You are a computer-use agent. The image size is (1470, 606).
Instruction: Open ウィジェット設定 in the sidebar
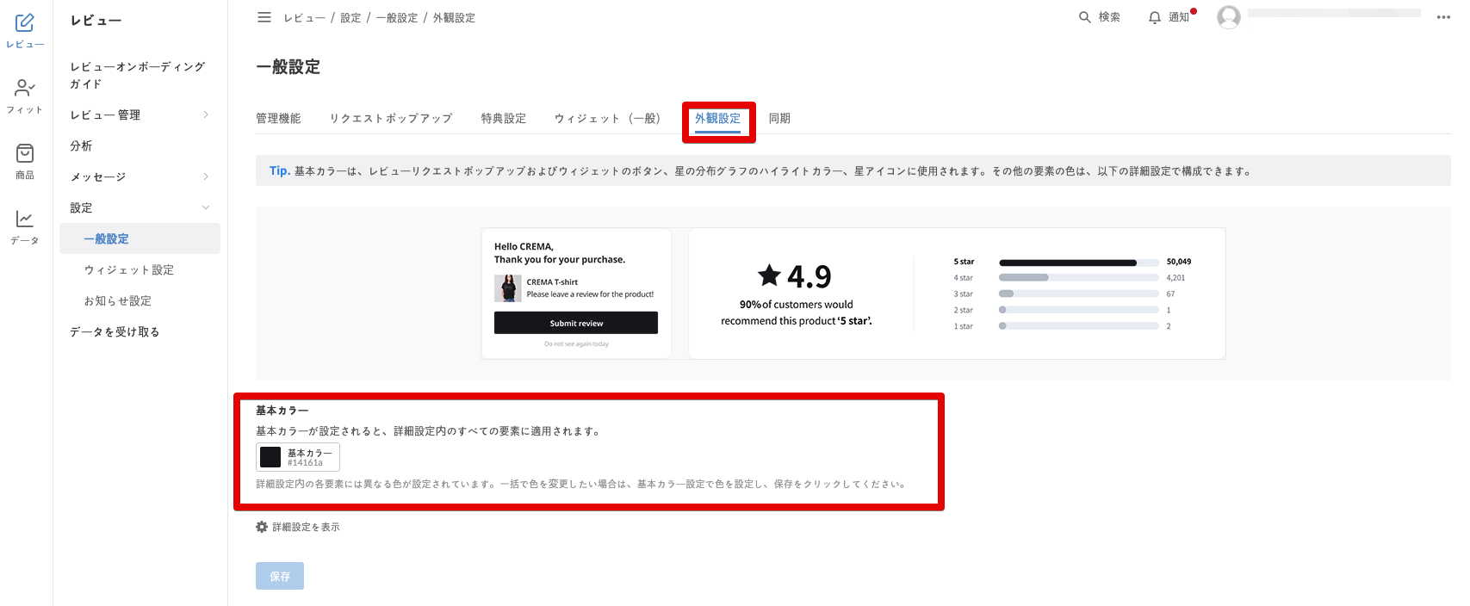tap(129, 270)
